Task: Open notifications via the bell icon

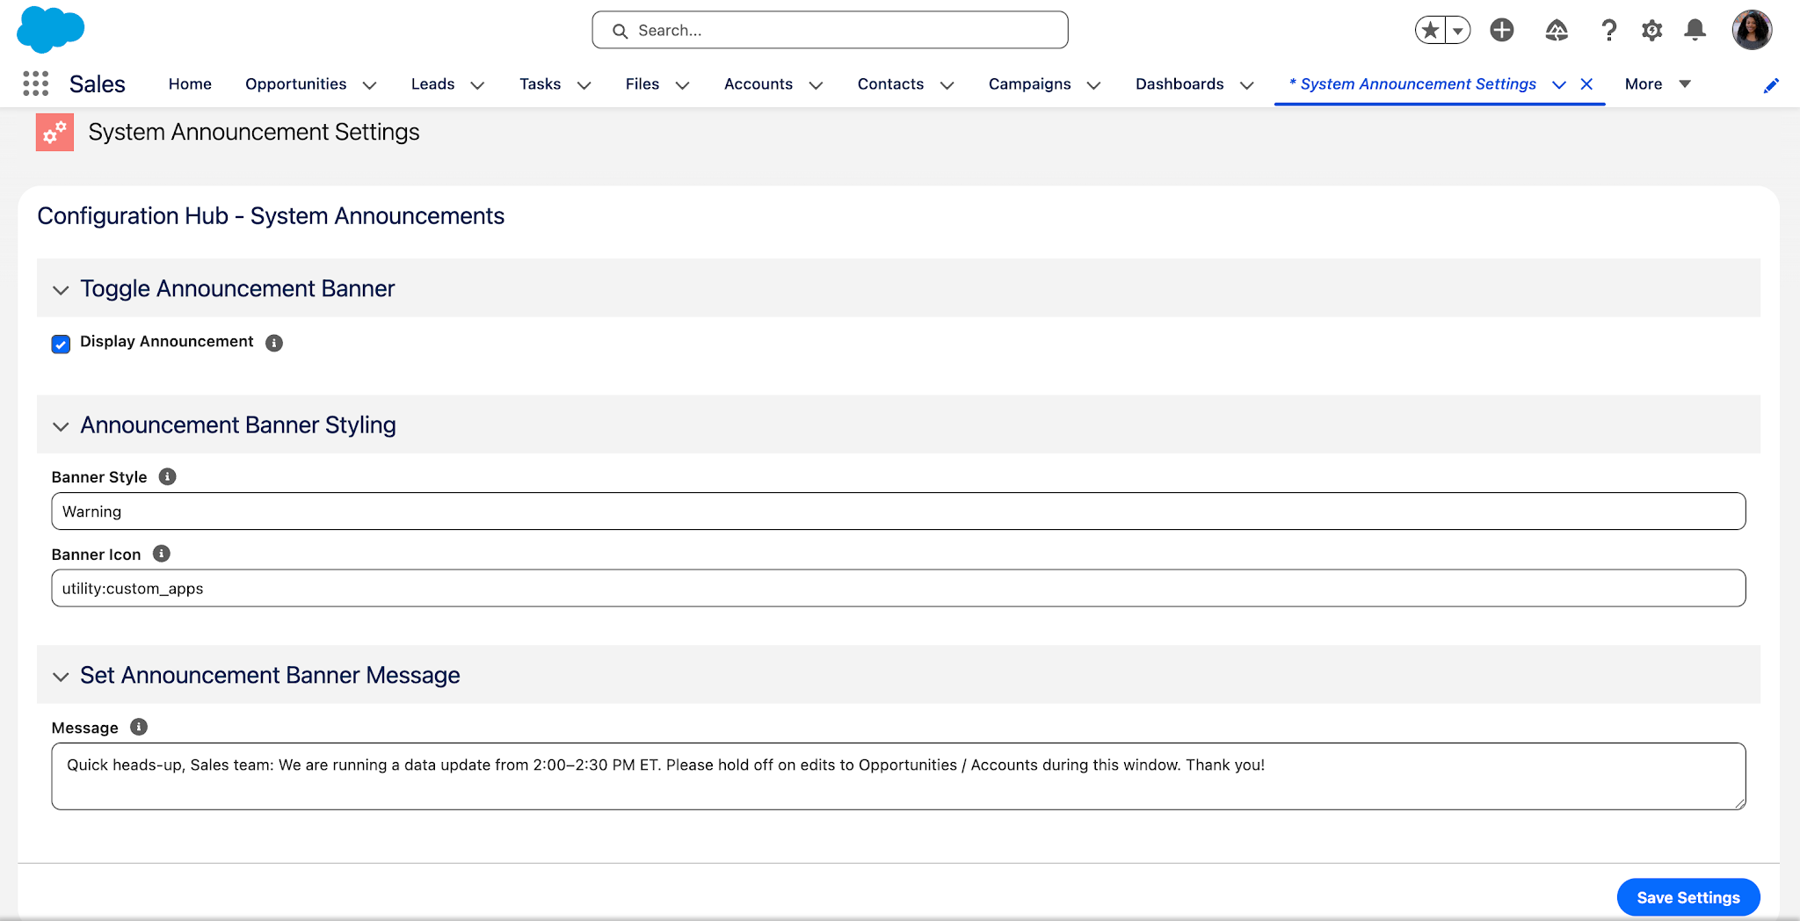Action: 1695,29
